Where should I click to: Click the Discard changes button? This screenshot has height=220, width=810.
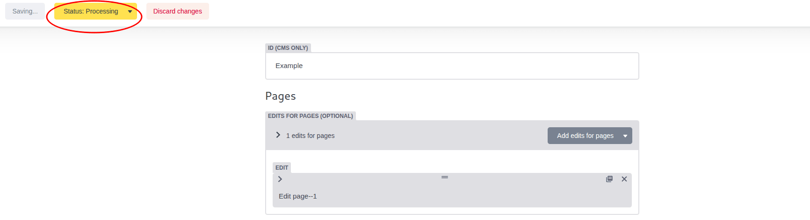click(x=177, y=11)
